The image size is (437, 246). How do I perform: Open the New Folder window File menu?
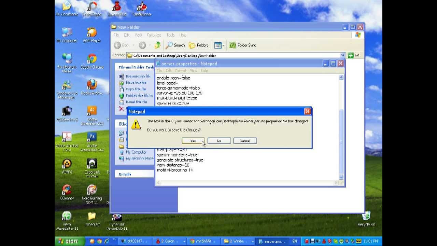click(116, 35)
